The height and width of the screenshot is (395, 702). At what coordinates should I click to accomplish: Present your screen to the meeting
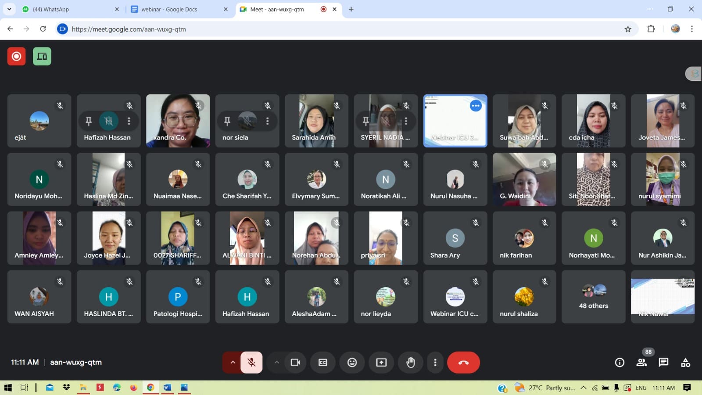pyautogui.click(x=380, y=363)
